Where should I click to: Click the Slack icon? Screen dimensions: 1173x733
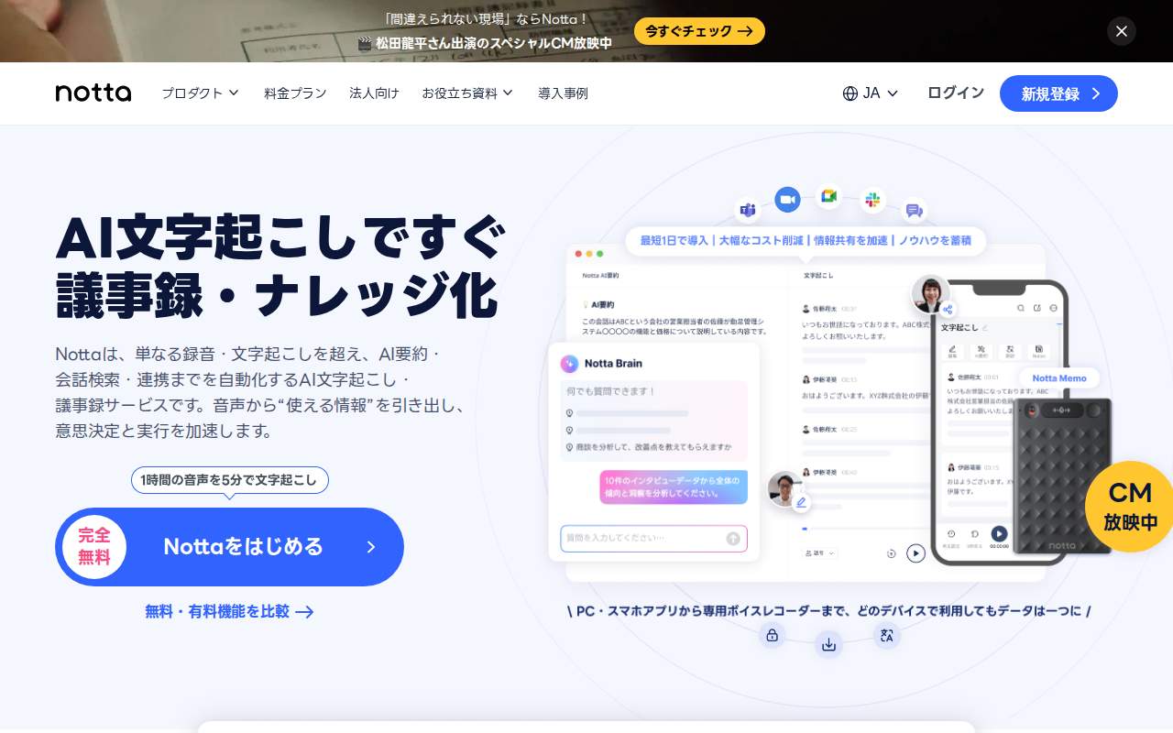click(x=872, y=199)
